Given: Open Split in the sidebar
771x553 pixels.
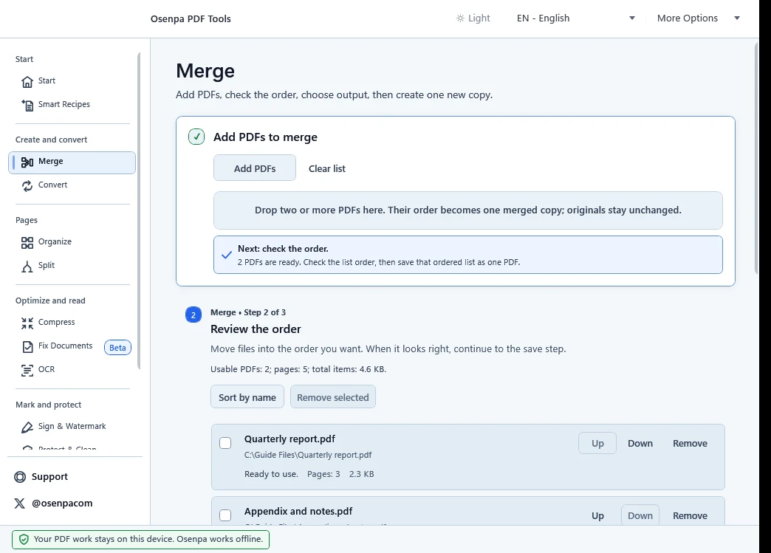Looking at the screenshot, I should [72, 266].
